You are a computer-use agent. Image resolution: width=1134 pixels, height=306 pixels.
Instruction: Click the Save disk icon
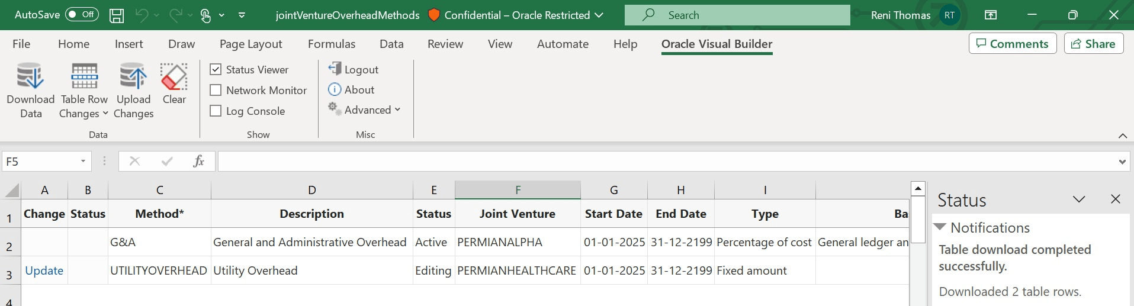(117, 15)
